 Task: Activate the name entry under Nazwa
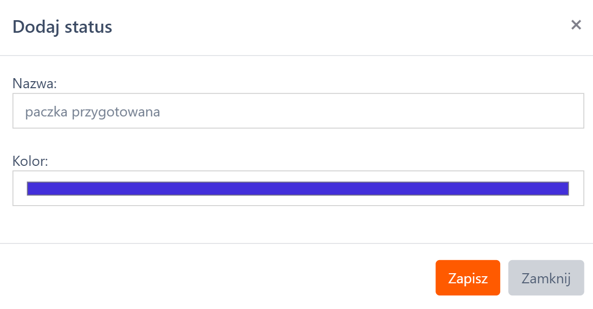pos(298,111)
